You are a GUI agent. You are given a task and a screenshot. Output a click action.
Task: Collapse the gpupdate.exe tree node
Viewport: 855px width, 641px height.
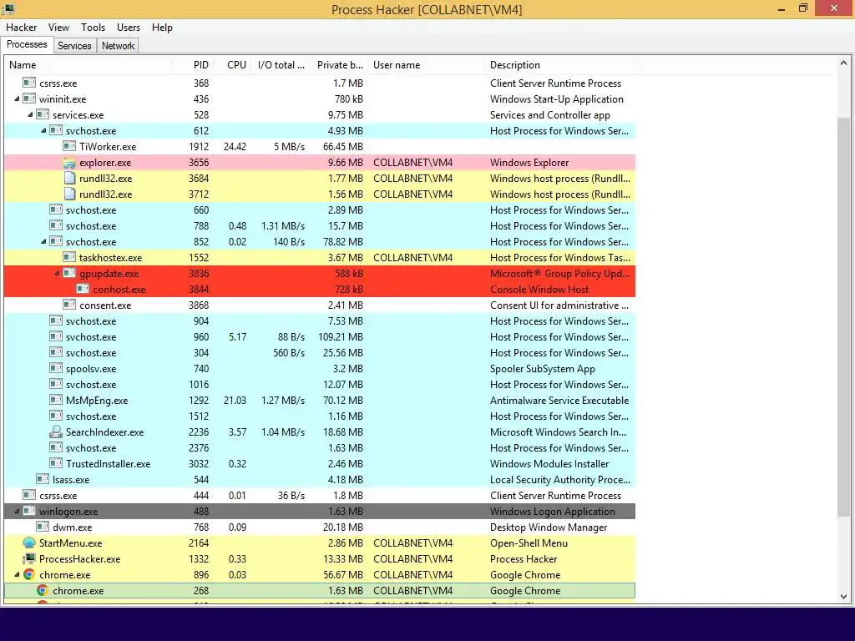pyautogui.click(x=57, y=274)
